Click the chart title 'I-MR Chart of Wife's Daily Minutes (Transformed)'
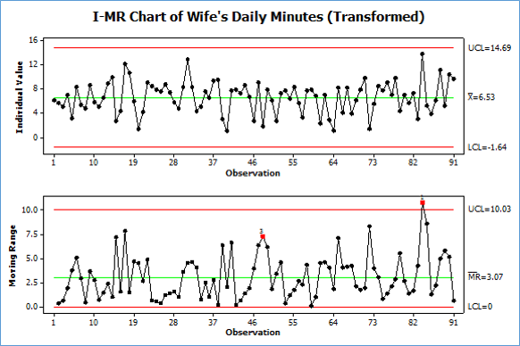The height and width of the screenshot is (346, 520). [258, 17]
